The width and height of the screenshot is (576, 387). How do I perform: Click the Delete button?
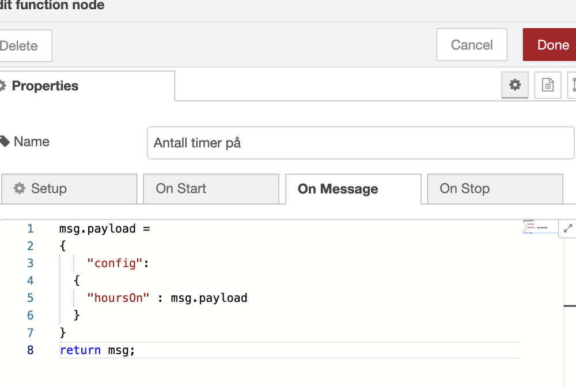click(x=22, y=46)
